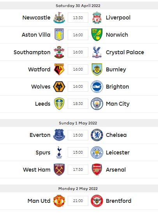Click the Southampton team name
158x220 pixels.
pyautogui.click(x=32, y=52)
